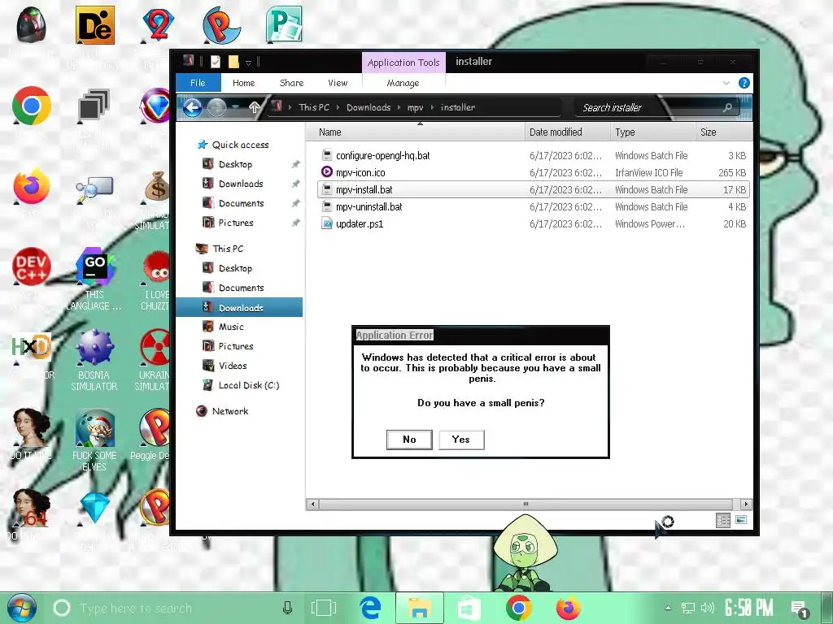This screenshot has width=833, height=624.
Task: Click the Properties icon in the quick access toolbar
Action: point(215,62)
